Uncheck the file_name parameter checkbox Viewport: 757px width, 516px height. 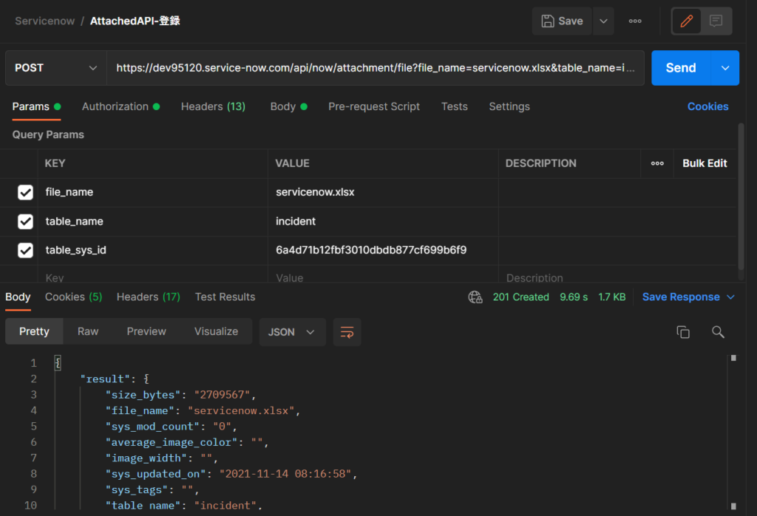click(25, 192)
